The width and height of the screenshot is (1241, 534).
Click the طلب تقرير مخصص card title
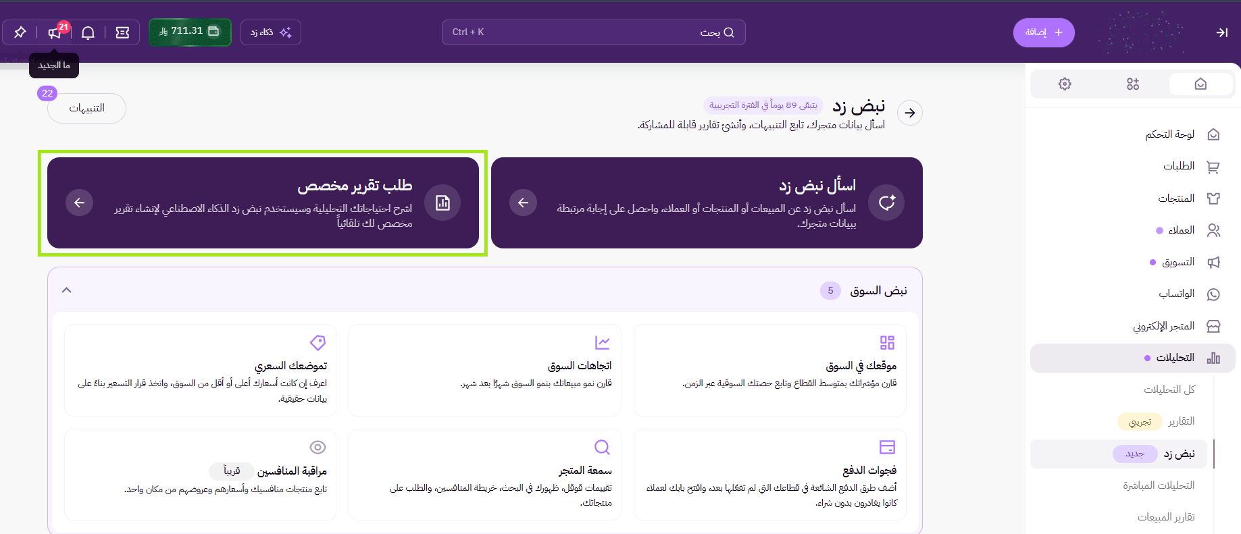(x=355, y=186)
